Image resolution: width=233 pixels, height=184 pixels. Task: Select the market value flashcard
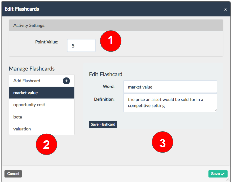pyautogui.click(x=41, y=93)
